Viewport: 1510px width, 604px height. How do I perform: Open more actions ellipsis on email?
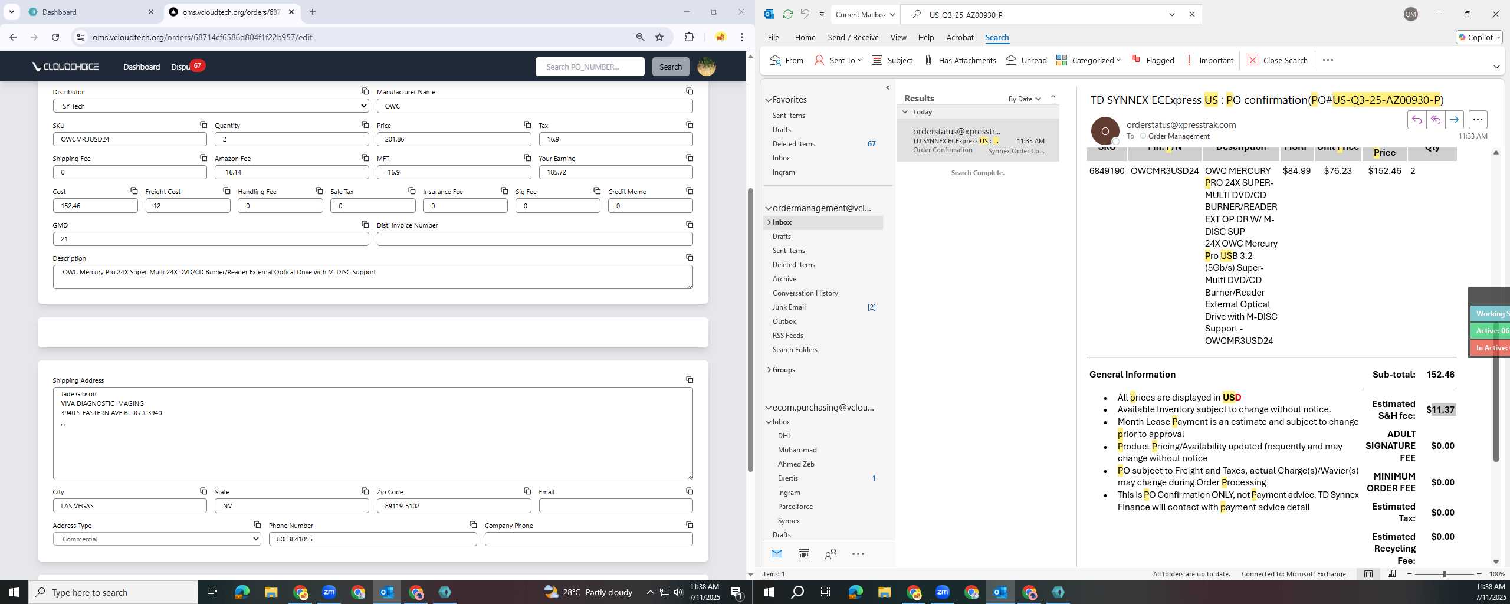[1478, 120]
